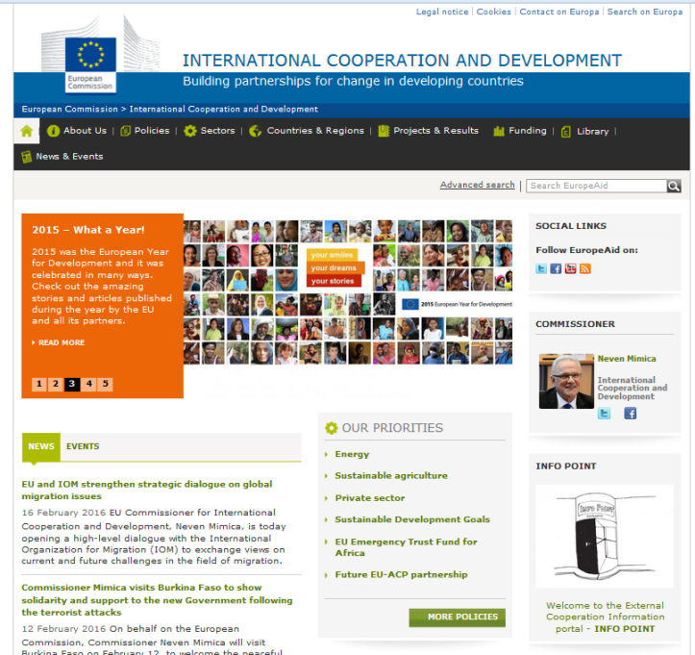695x655 pixels.
Task: Switch to the Events tab
Action: [83, 446]
